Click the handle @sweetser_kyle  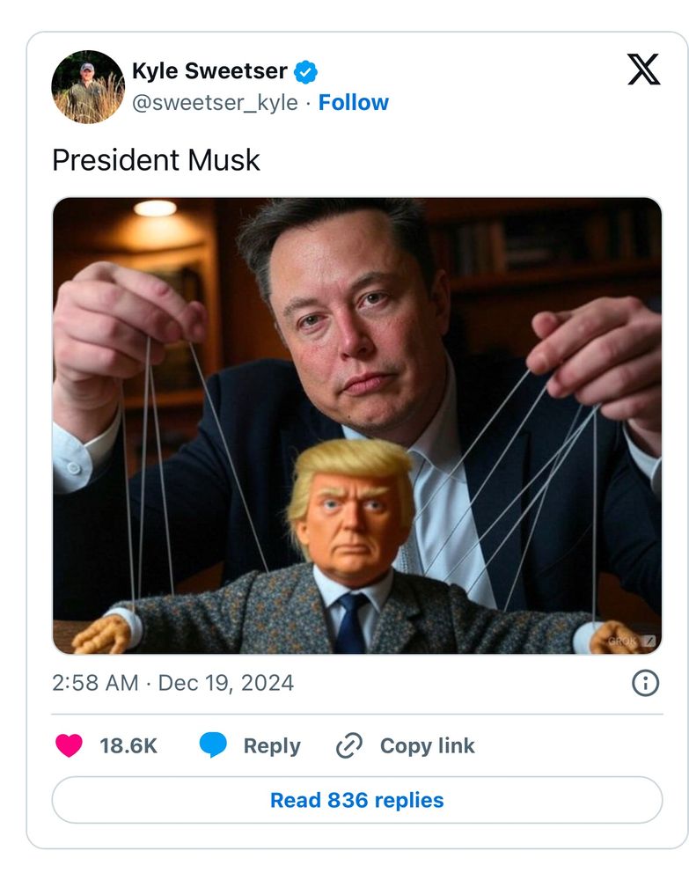(x=215, y=102)
